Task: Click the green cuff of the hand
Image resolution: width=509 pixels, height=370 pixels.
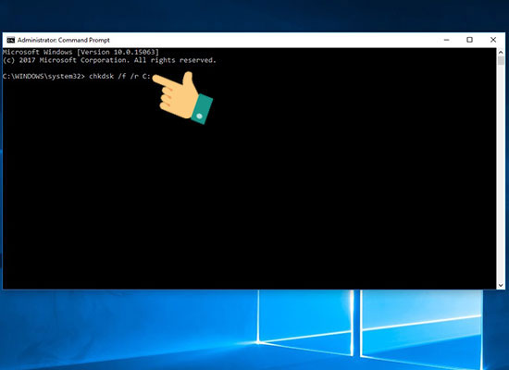Action: click(x=202, y=109)
